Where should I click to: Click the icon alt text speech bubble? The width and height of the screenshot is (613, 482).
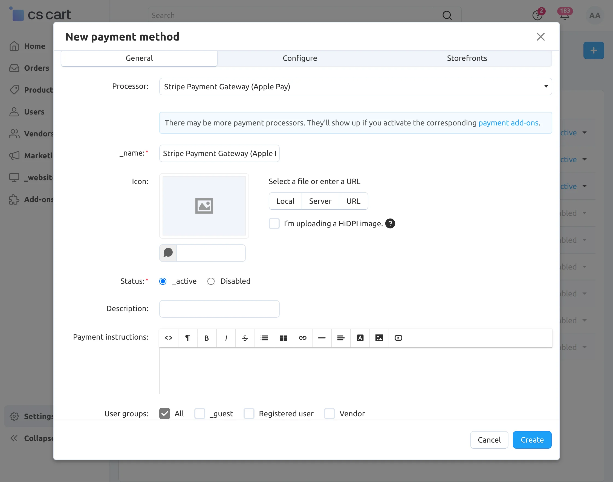pos(168,253)
